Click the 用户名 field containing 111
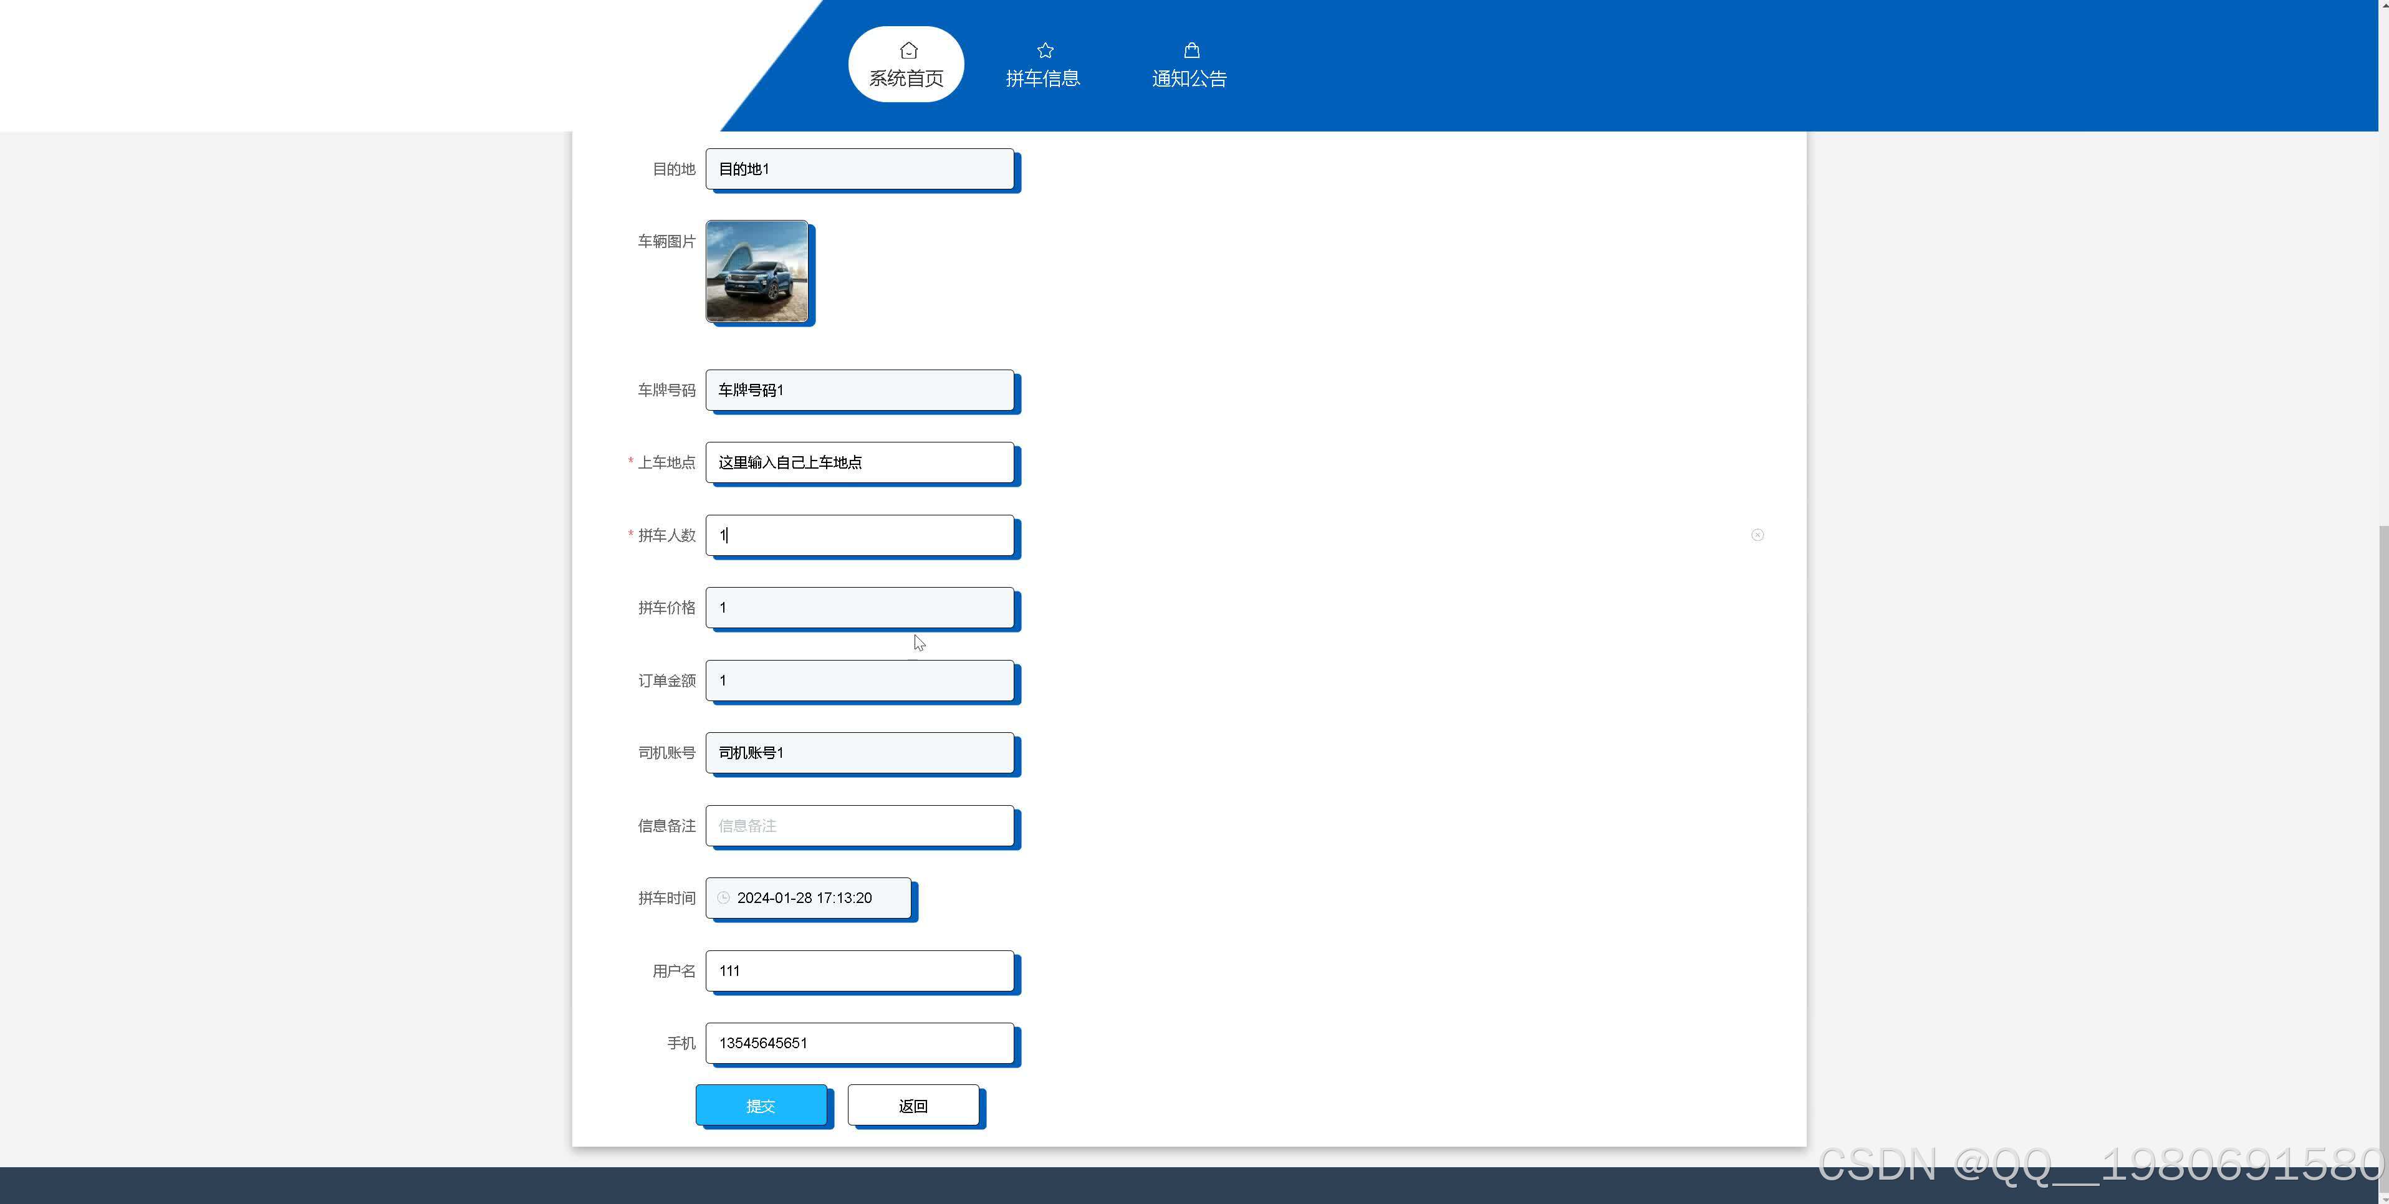The height and width of the screenshot is (1204, 2389). (x=858, y=970)
